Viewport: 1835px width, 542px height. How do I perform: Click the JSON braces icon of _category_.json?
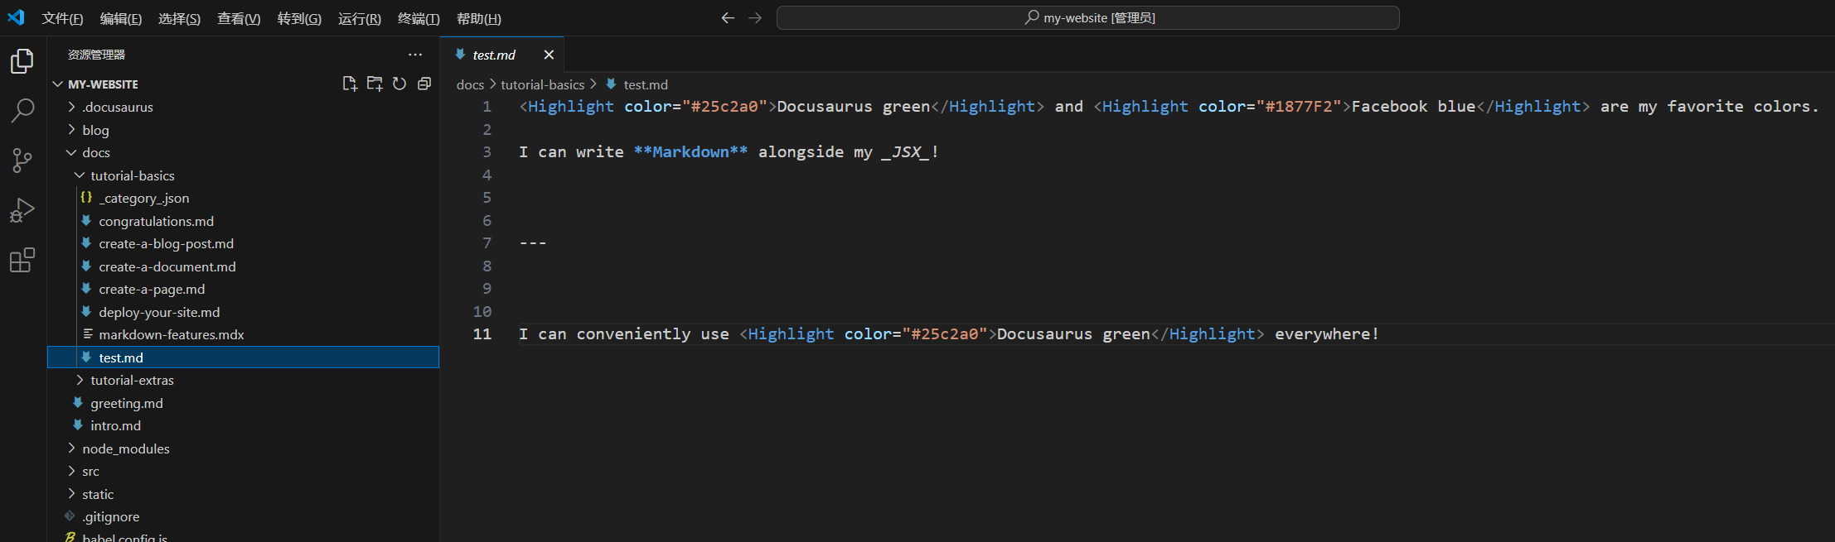pos(86,198)
